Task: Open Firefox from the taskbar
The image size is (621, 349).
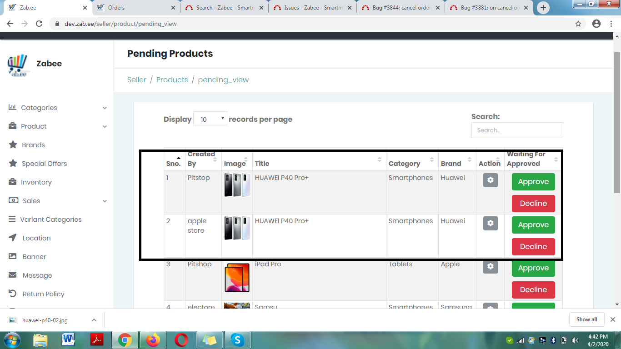Action: [x=153, y=340]
